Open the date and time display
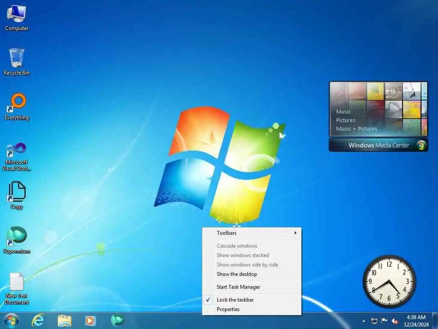 pos(416,321)
